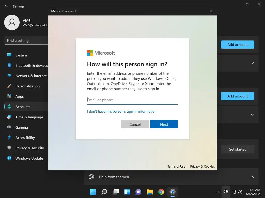Collapse Help from the web section
The width and height of the screenshot is (265, 198).
252,177
